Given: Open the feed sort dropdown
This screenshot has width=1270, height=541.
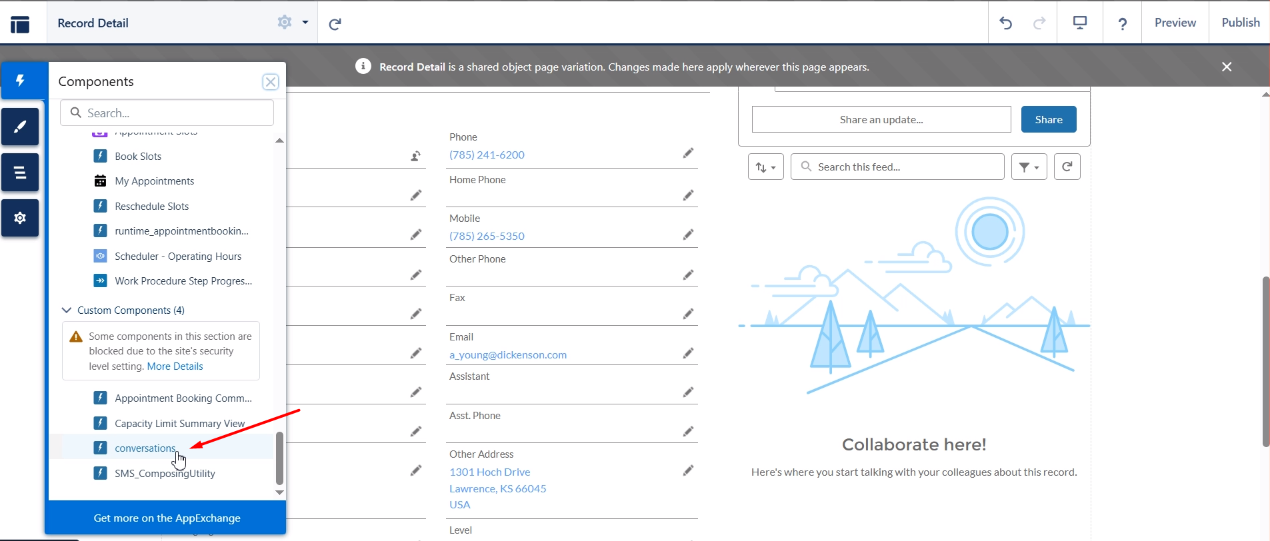Looking at the screenshot, I should click(766, 167).
